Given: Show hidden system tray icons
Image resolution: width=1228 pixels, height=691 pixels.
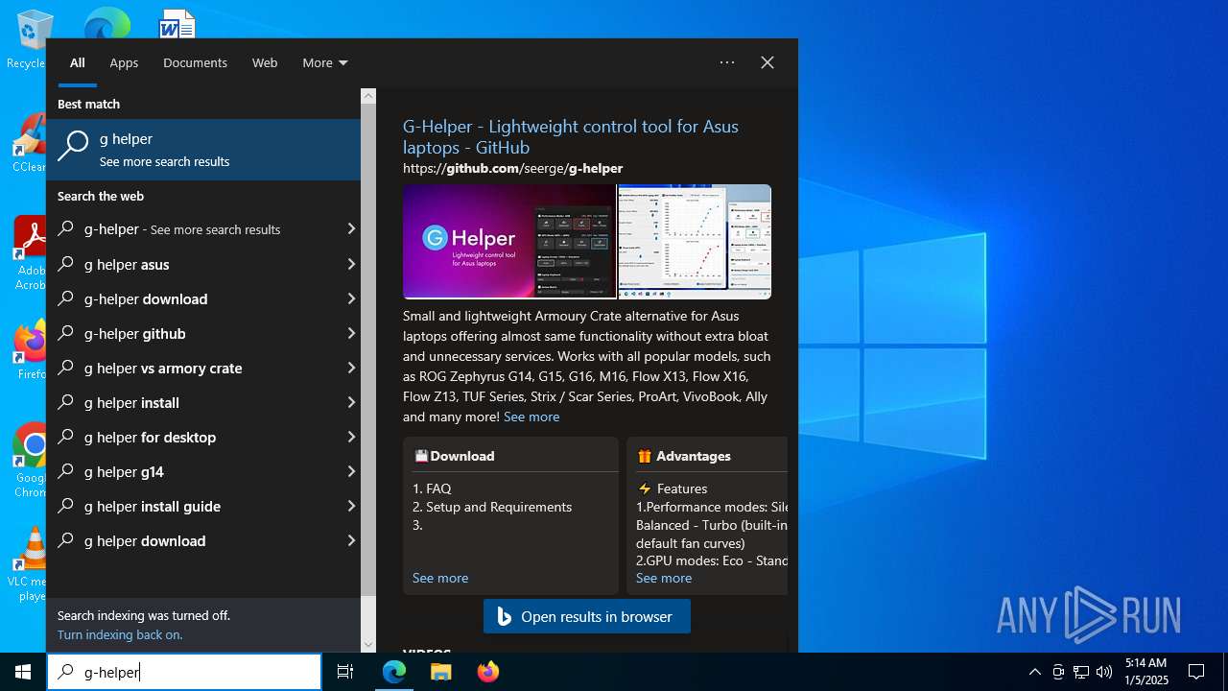Looking at the screenshot, I should (x=1034, y=672).
